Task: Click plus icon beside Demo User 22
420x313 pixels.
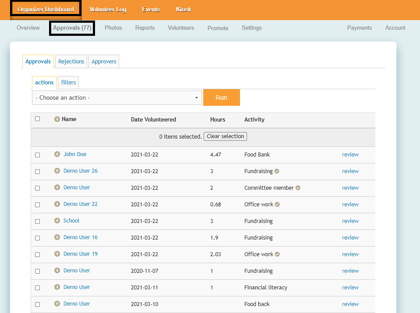Action: coord(57,204)
